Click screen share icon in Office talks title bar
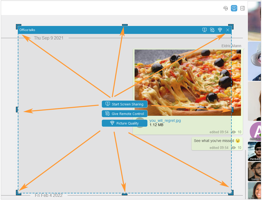The width and height of the screenshot is (262, 200). pyautogui.click(x=205, y=30)
